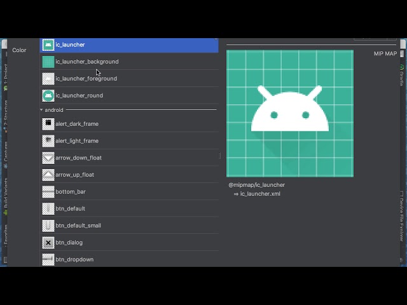Click the ic_launcher_round thumbnail icon

click(x=48, y=96)
